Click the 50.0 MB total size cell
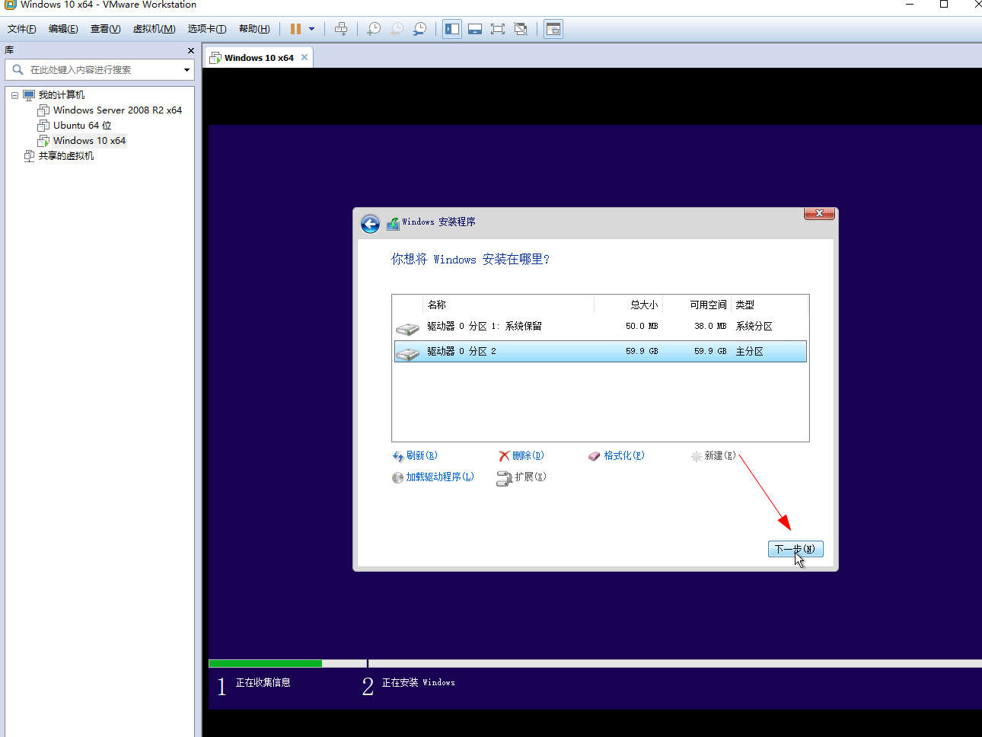982x737 pixels. point(642,327)
